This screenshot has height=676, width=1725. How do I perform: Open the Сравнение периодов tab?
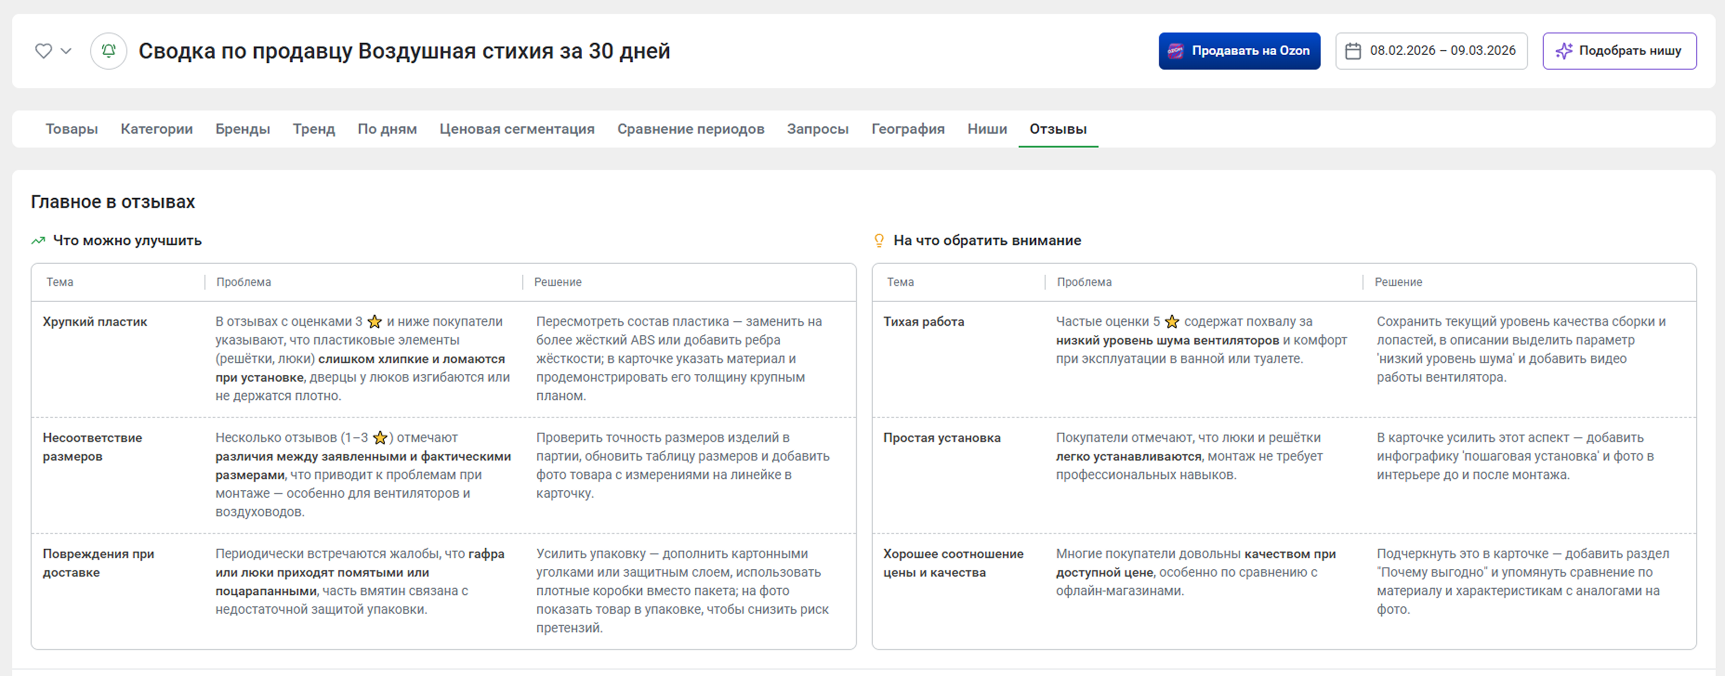click(x=691, y=129)
